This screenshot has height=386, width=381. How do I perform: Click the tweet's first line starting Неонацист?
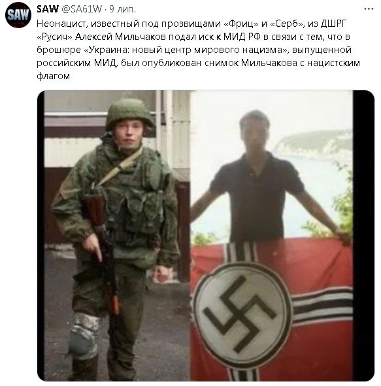point(191,24)
